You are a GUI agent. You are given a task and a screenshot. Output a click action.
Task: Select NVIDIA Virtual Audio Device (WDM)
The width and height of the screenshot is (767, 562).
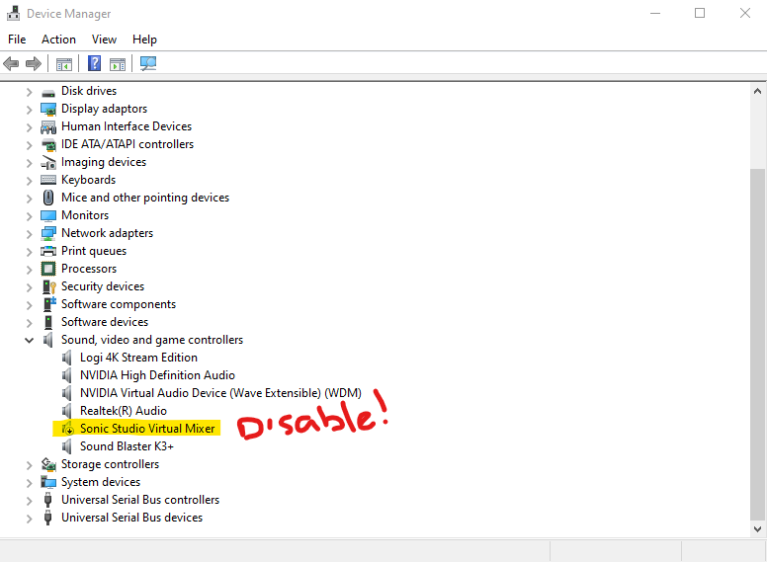(220, 393)
